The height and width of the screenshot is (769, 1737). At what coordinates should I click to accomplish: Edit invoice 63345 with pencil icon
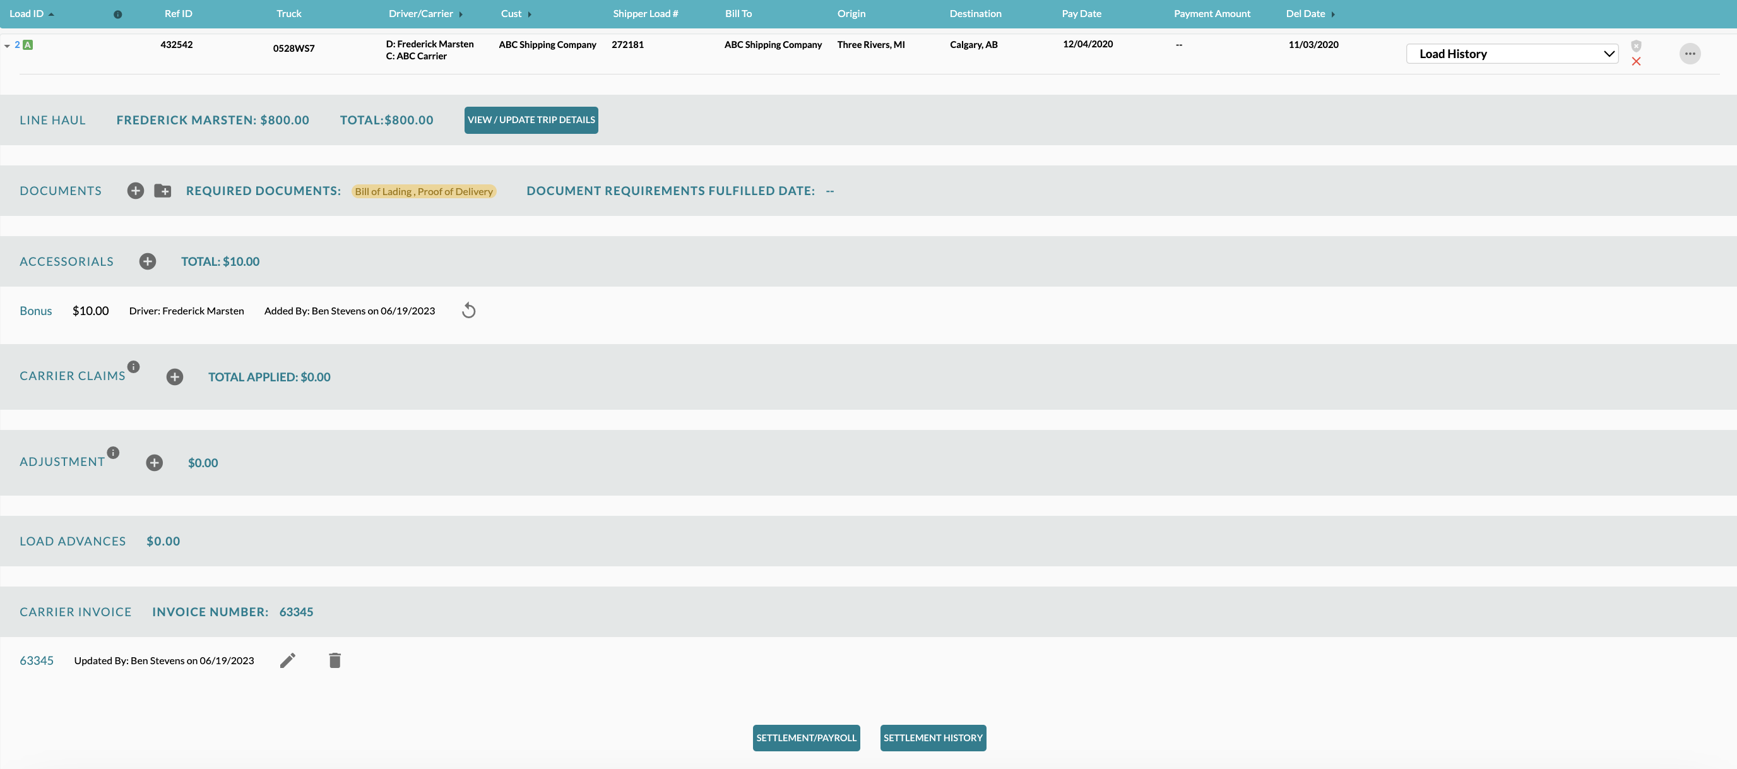point(288,660)
